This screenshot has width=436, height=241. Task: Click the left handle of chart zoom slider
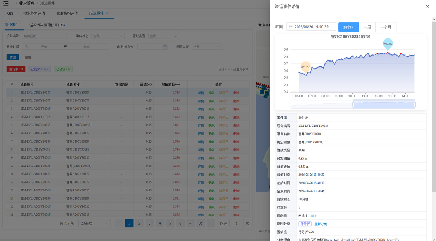(x=353, y=104)
